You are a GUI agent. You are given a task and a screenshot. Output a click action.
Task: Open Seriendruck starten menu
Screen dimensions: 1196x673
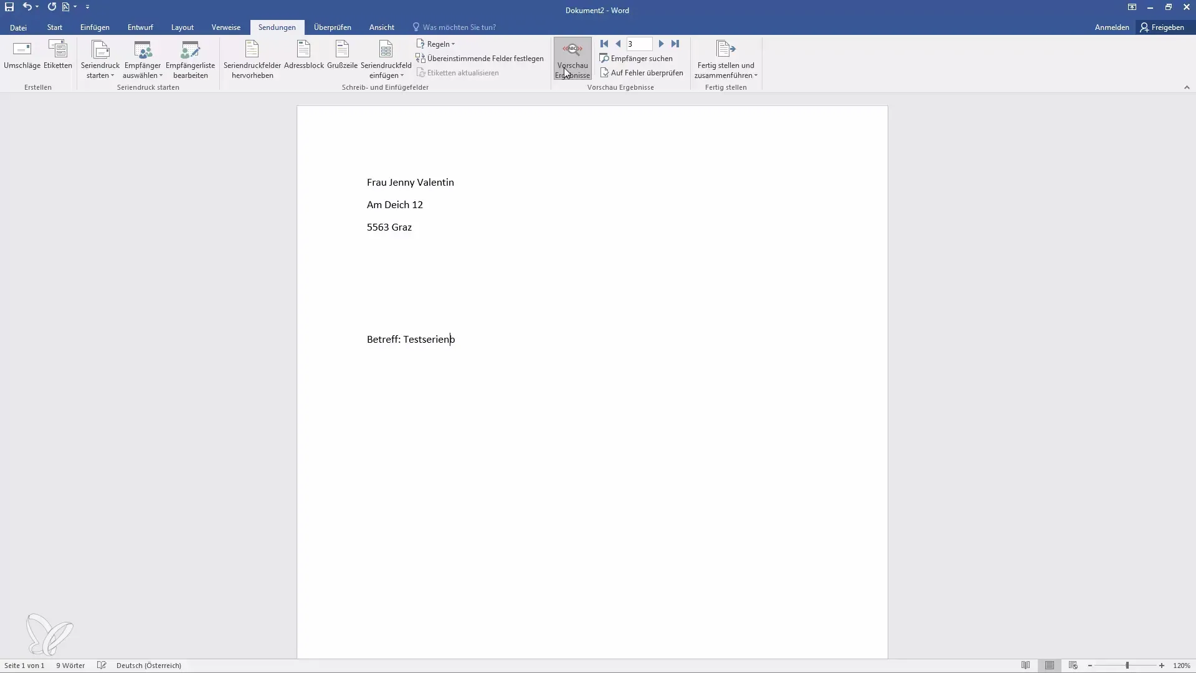point(100,60)
